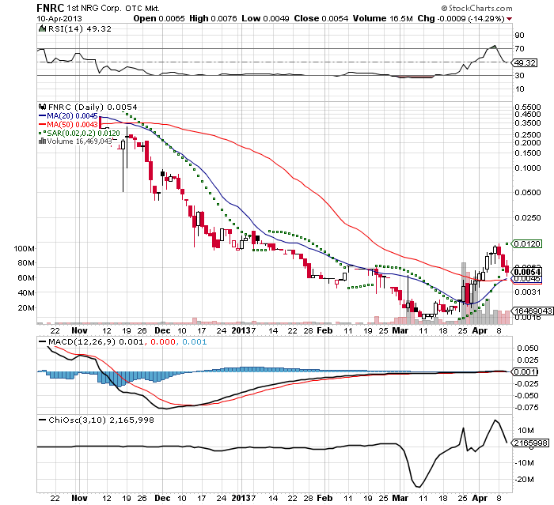Click the -20M ChiOsc axis label
This screenshot has width=554, height=505.
pos(524,480)
